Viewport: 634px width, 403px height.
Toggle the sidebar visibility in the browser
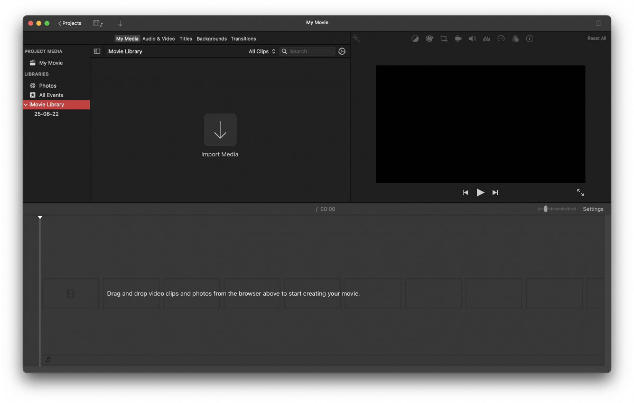[97, 51]
